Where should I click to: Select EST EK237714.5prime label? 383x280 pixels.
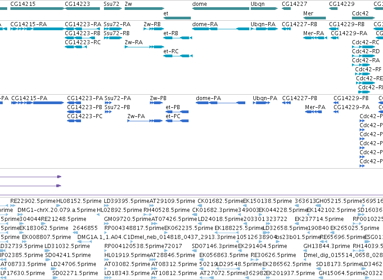[x=319, y=219]
